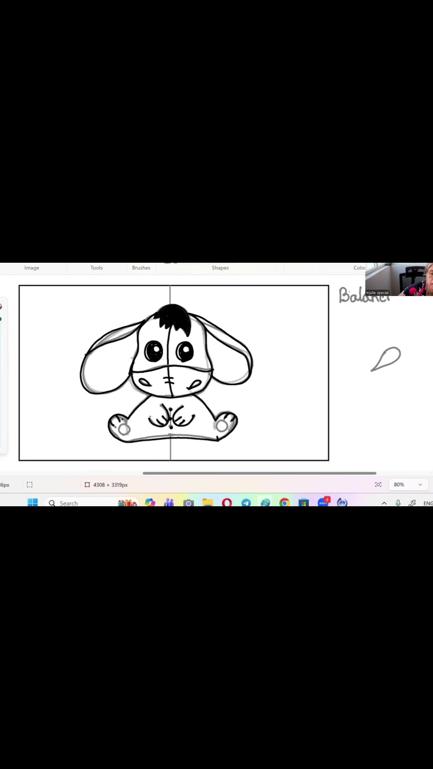The image size is (433, 769).
Task: Open Microsoft Store from the taskbar
Action: click(x=304, y=503)
